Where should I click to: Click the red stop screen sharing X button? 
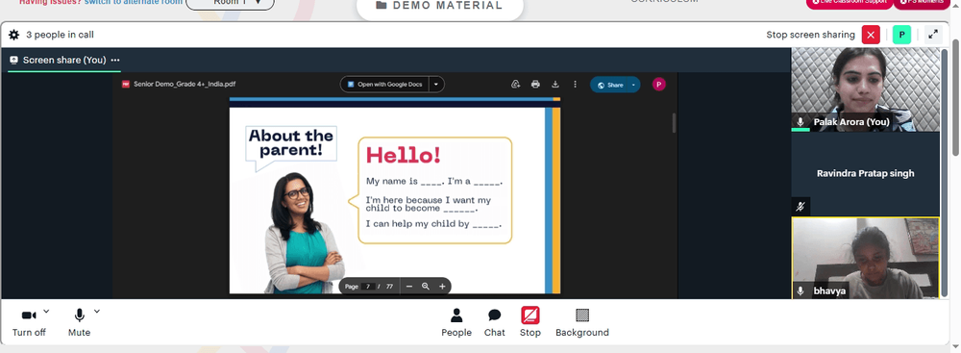(871, 35)
